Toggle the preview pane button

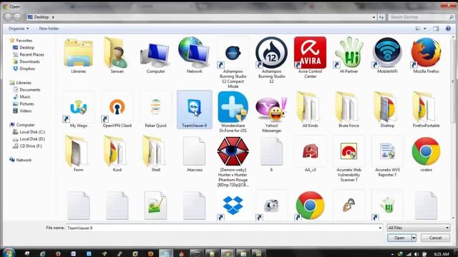436,29
